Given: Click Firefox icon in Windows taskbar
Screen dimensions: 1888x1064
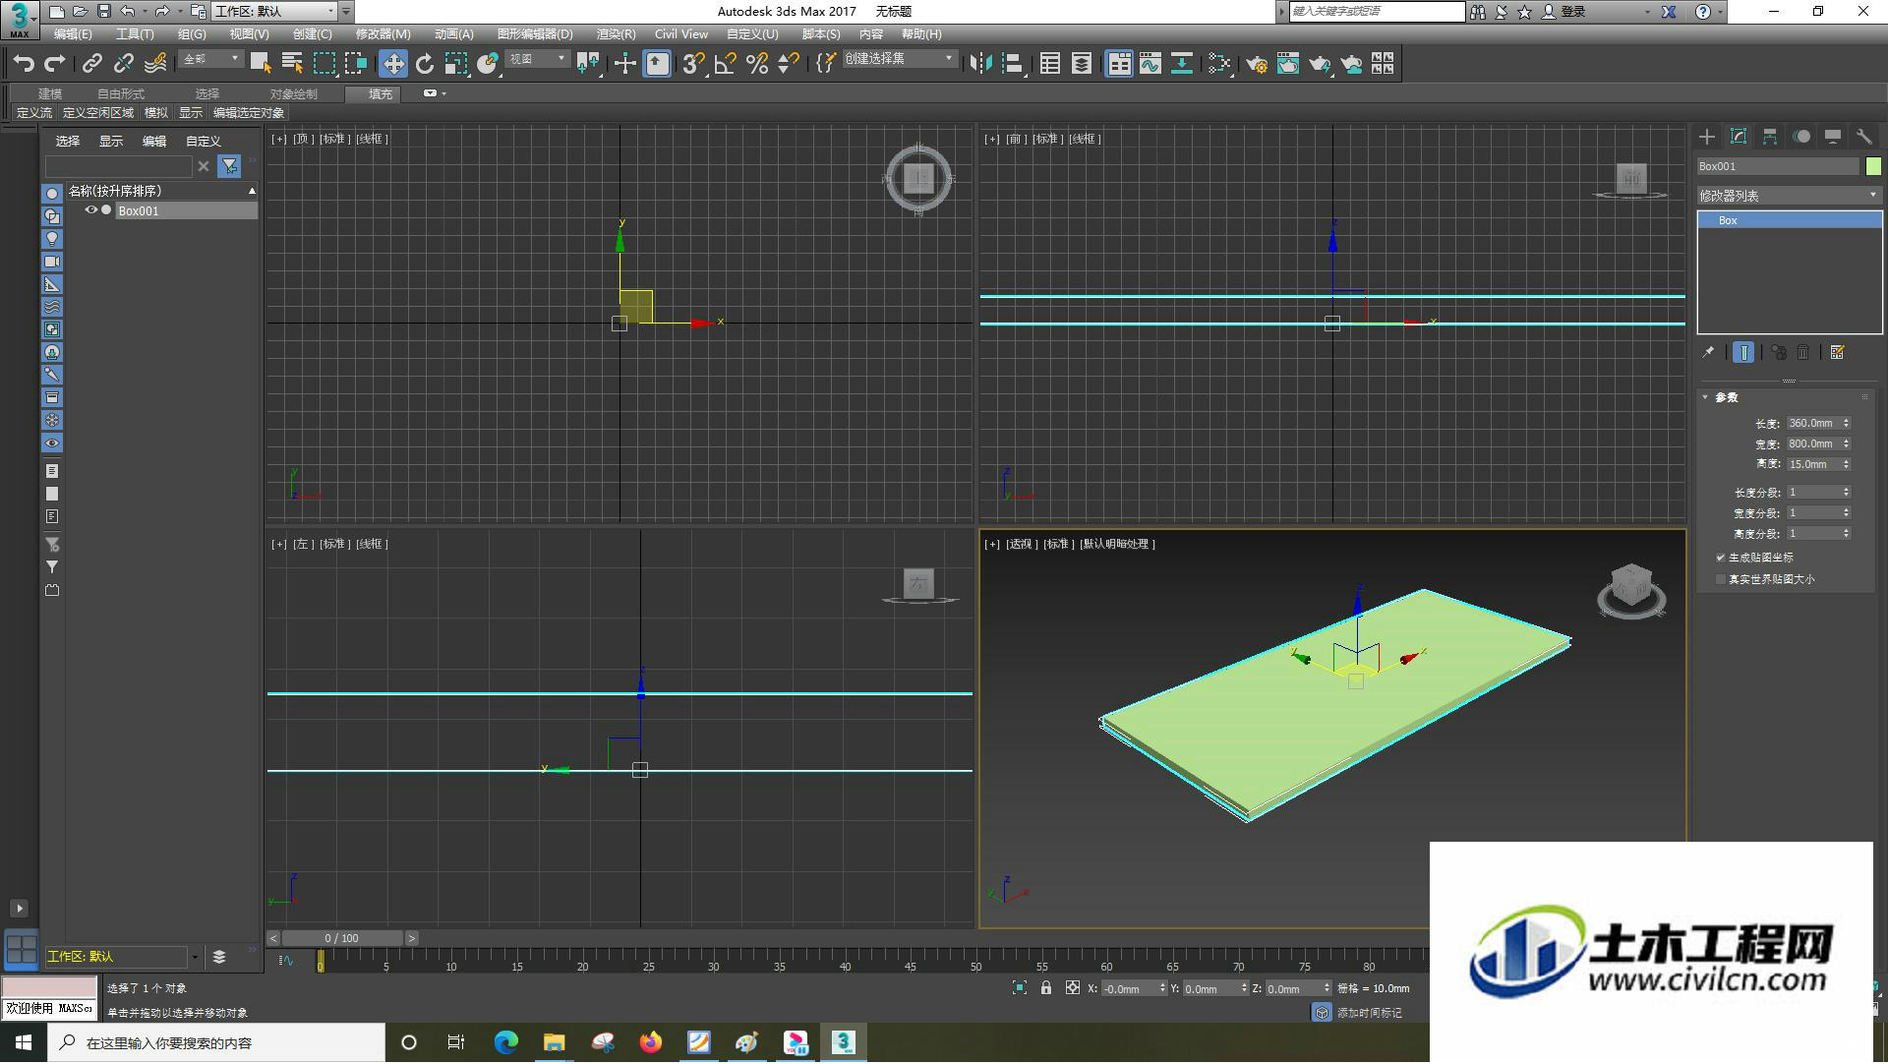Looking at the screenshot, I should pos(651,1042).
